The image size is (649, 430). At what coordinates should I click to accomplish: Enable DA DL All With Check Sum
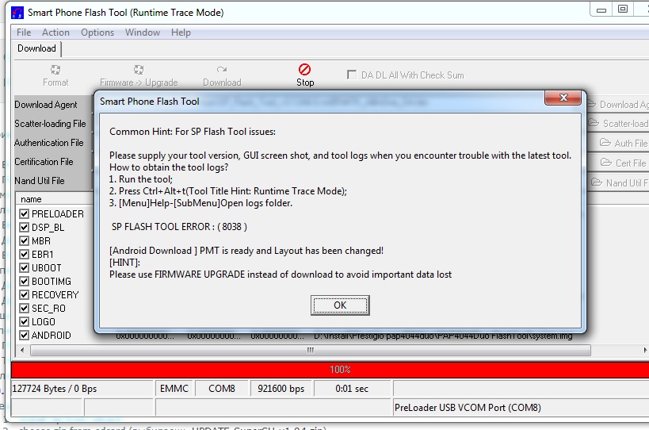[353, 75]
